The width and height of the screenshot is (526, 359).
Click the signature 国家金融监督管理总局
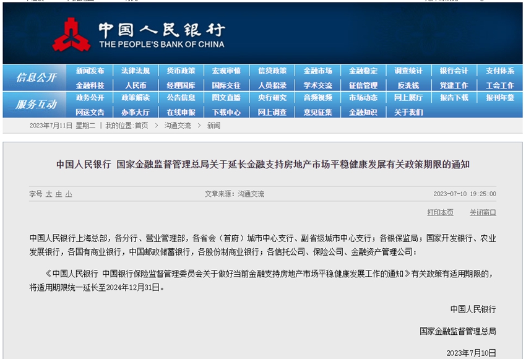coord(458,331)
